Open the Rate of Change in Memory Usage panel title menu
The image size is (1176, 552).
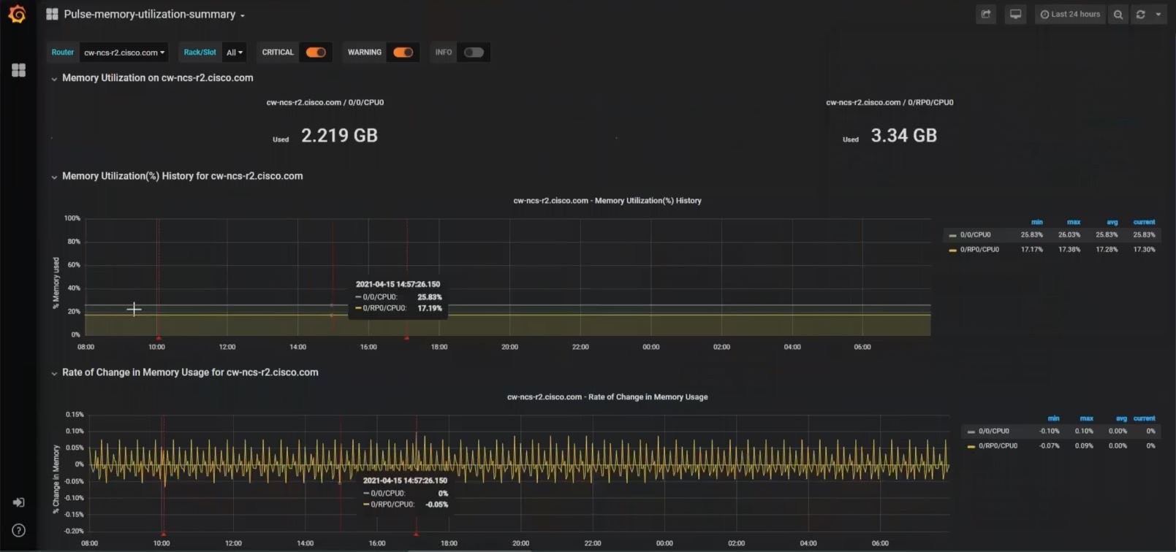607,397
